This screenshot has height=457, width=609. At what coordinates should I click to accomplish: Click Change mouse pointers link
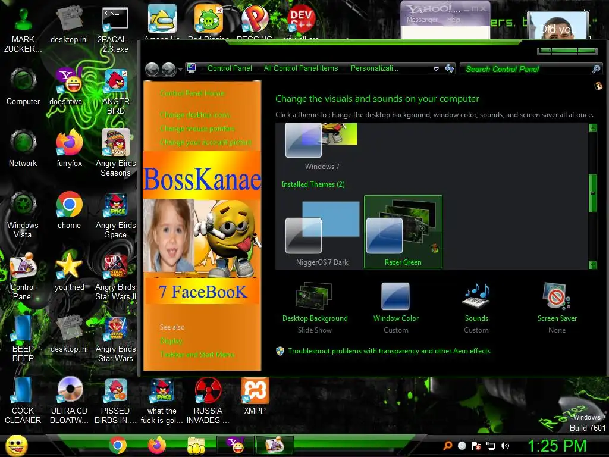tap(197, 129)
